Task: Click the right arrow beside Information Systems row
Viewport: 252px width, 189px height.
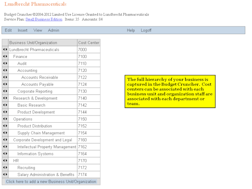Action: tap(6, 153)
